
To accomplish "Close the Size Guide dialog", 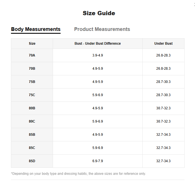I will pyautogui.click(x=194, y=5).
